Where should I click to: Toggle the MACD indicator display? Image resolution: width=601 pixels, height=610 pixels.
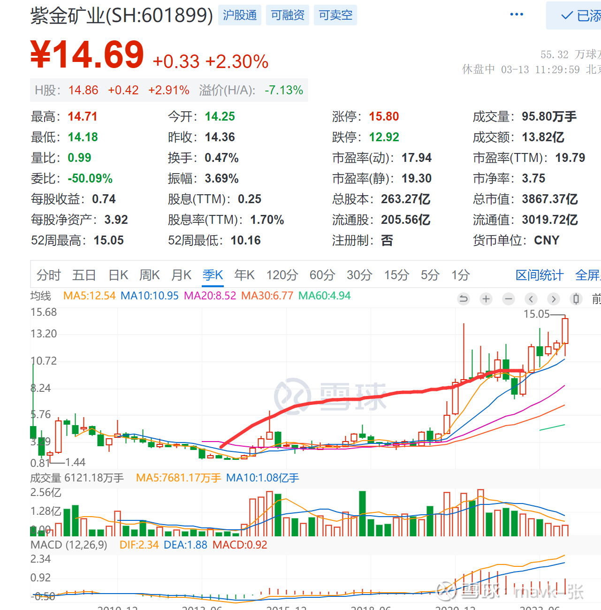[x=68, y=545]
